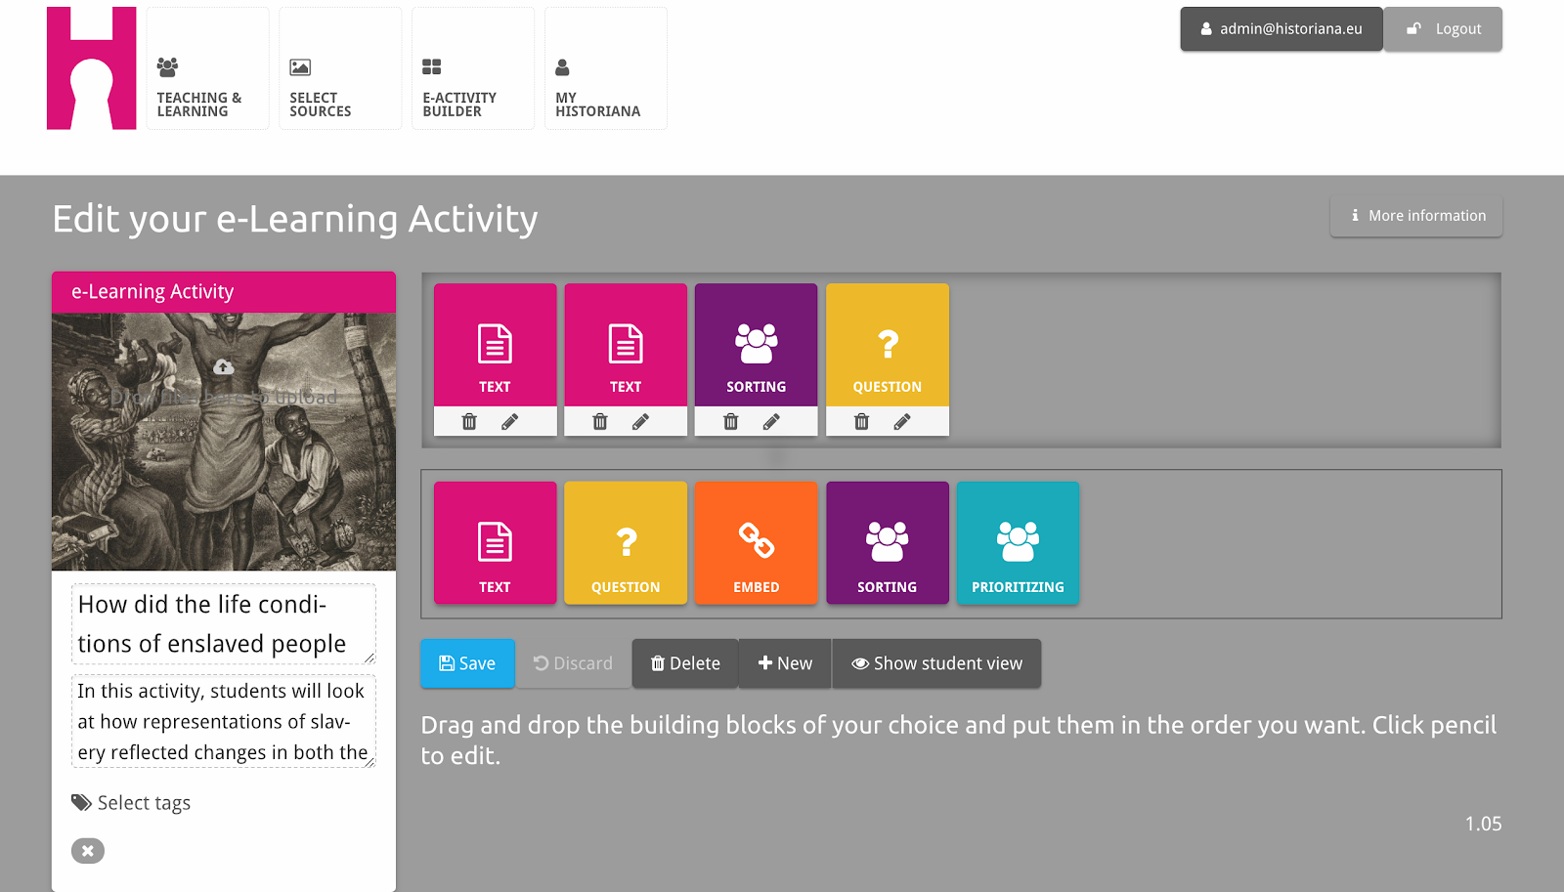Image resolution: width=1564 pixels, height=892 pixels.
Task: Go to E-Activity Builder
Action: pyautogui.click(x=473, y=68)
